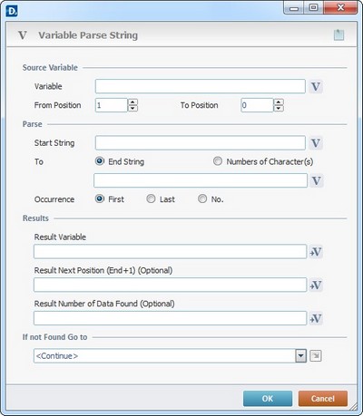Viewport: 363px width, 416px height.
Task: Click into the Result Variable text field
Action: click(x=170, y=252)
